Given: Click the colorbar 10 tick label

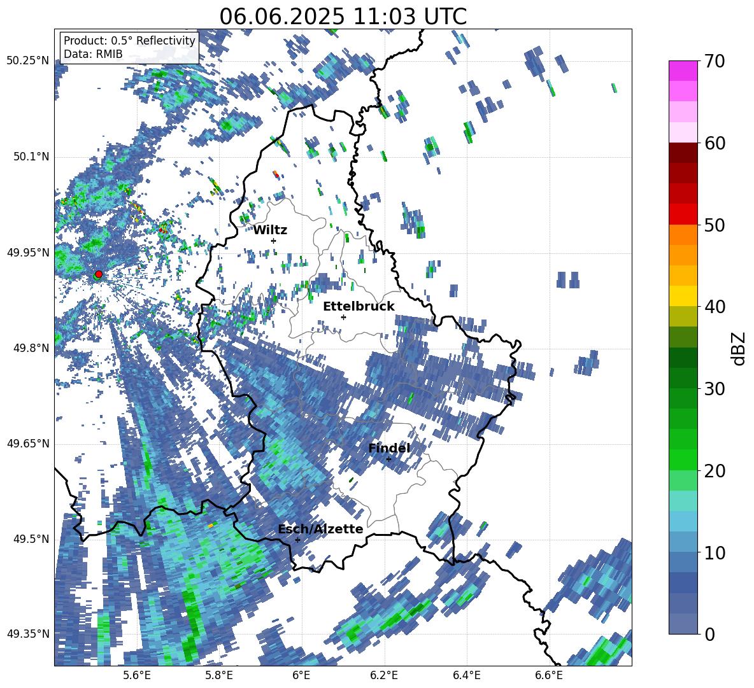Looking at the screenshot, I should point(715,552).
